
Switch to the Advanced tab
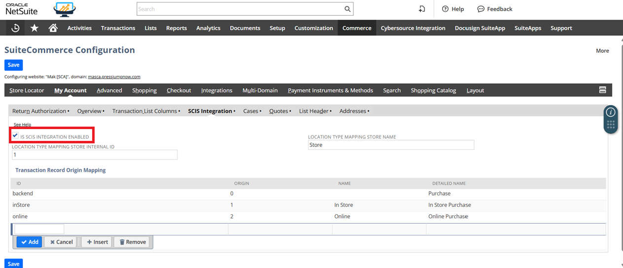click(x=109, y=90)
